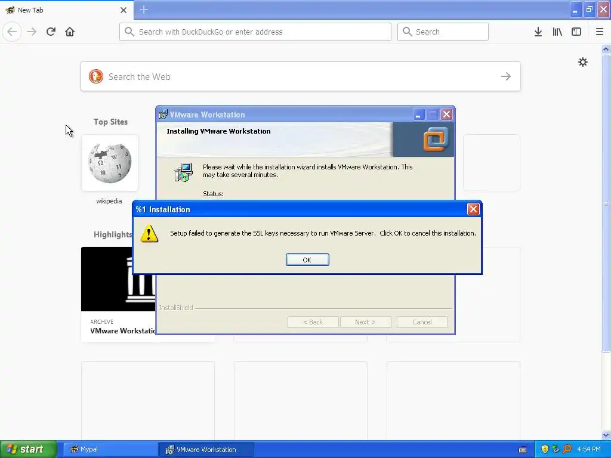Click the Windows start button
611x458 pixels.
click(29, 449)
